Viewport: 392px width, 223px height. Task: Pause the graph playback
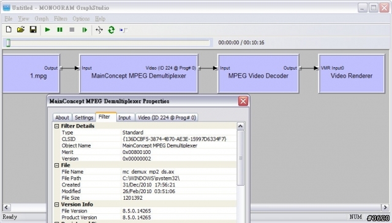(x=60, y=30)
